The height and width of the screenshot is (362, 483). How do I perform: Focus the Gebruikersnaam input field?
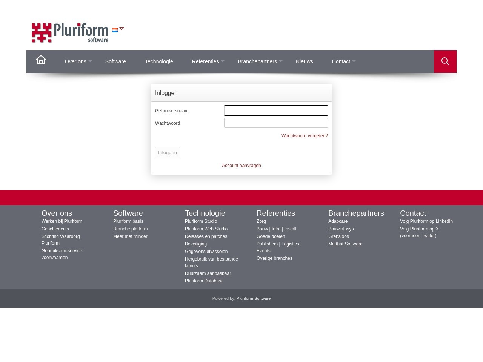pyautogui.click(x=276, y=110)
